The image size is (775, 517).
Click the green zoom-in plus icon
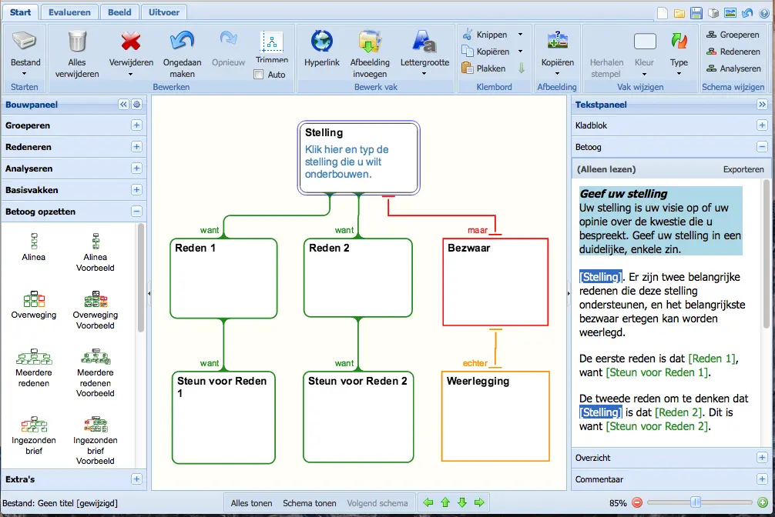pos(763,502)
